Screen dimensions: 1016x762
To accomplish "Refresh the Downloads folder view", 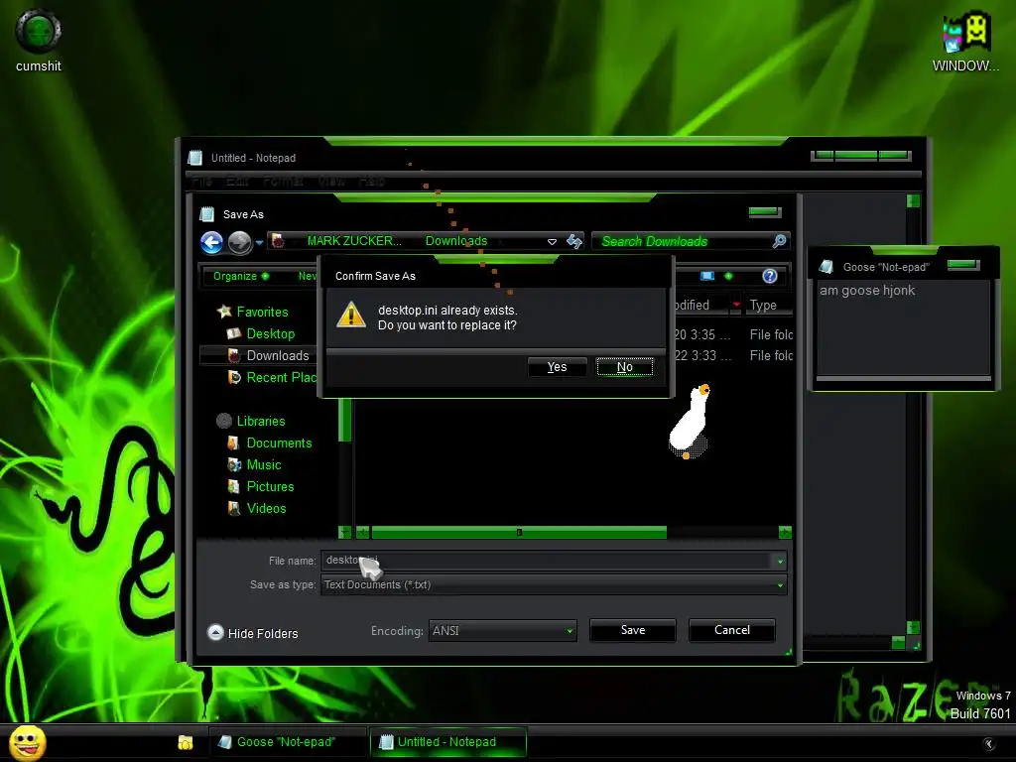I will (x=574, y=242).
